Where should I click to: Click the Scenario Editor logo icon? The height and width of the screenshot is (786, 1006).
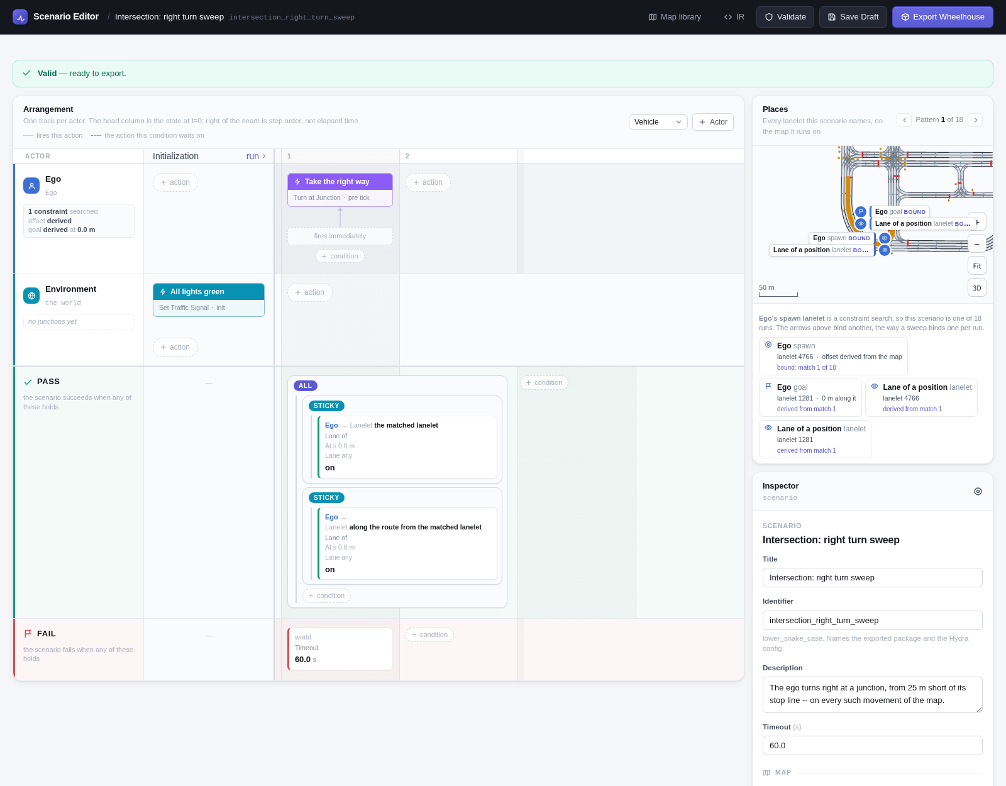[20, 17]
